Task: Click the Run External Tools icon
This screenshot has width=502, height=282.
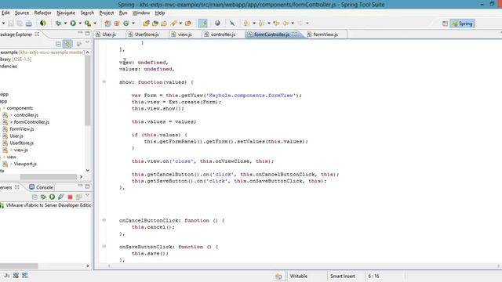Action: [87, 23]
